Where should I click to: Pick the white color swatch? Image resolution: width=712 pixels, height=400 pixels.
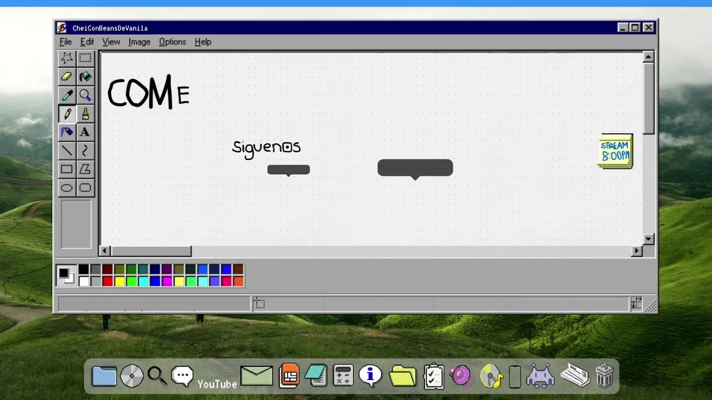(x=83, y=281)
